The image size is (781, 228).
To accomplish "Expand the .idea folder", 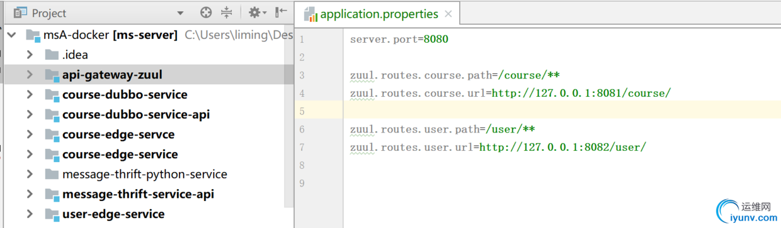I will click(30, 55).
